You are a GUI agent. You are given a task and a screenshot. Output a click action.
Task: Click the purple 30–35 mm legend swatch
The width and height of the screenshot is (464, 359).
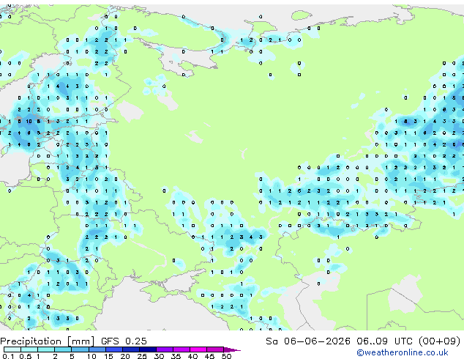tap(165, 349)
